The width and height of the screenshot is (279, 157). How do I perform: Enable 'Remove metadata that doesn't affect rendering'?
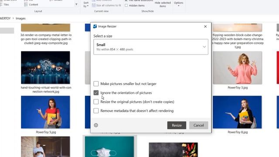(96, 111)
